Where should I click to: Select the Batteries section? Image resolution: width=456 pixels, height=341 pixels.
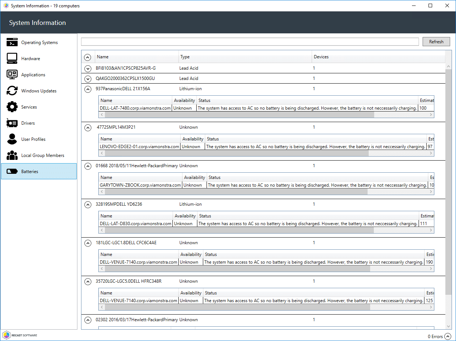tap(39, 171)
